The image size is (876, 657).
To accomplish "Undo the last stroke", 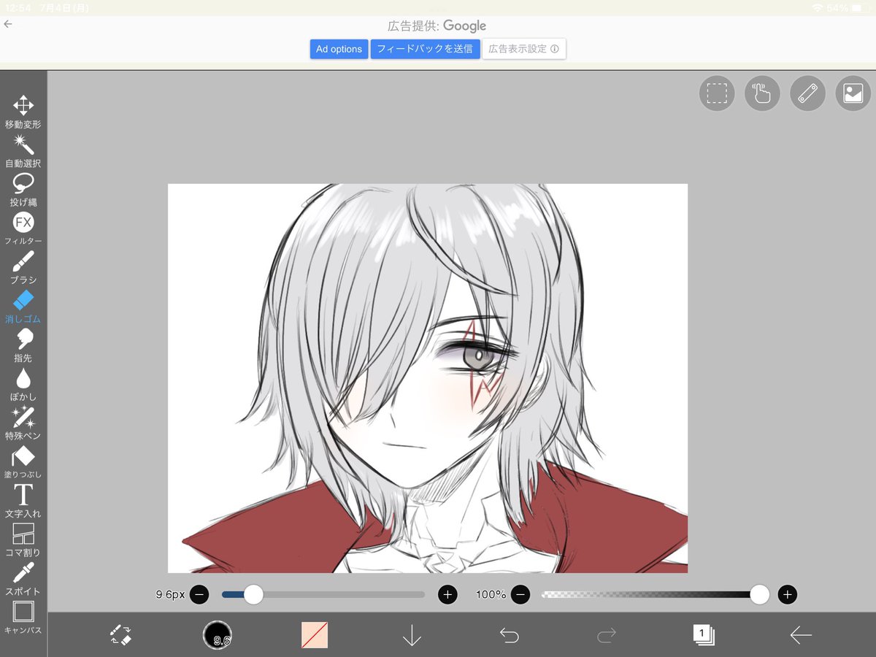I will coord(509,635).
